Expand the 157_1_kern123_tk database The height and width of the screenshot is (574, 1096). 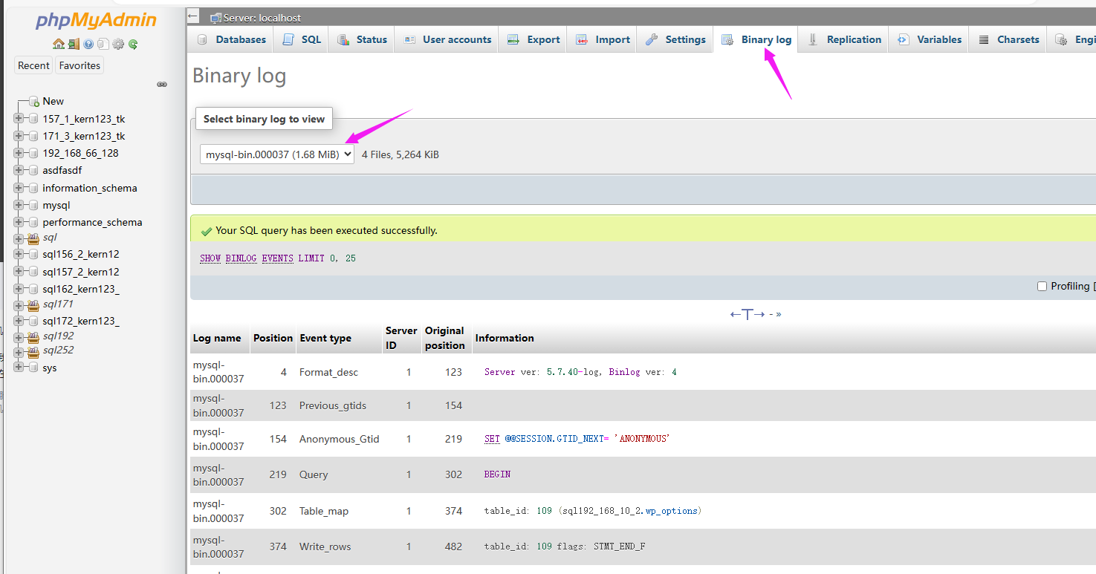[x=19, y=119]
